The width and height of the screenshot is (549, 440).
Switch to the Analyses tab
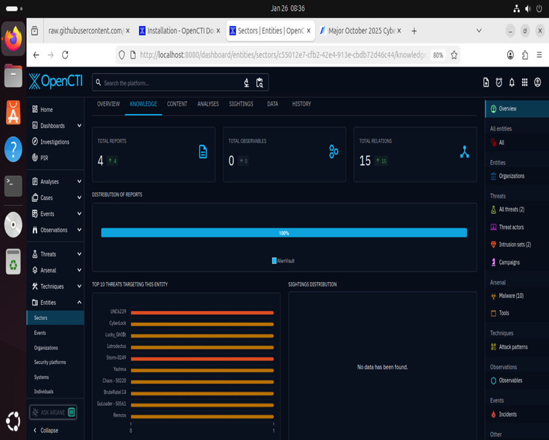(x=208, y=104)
